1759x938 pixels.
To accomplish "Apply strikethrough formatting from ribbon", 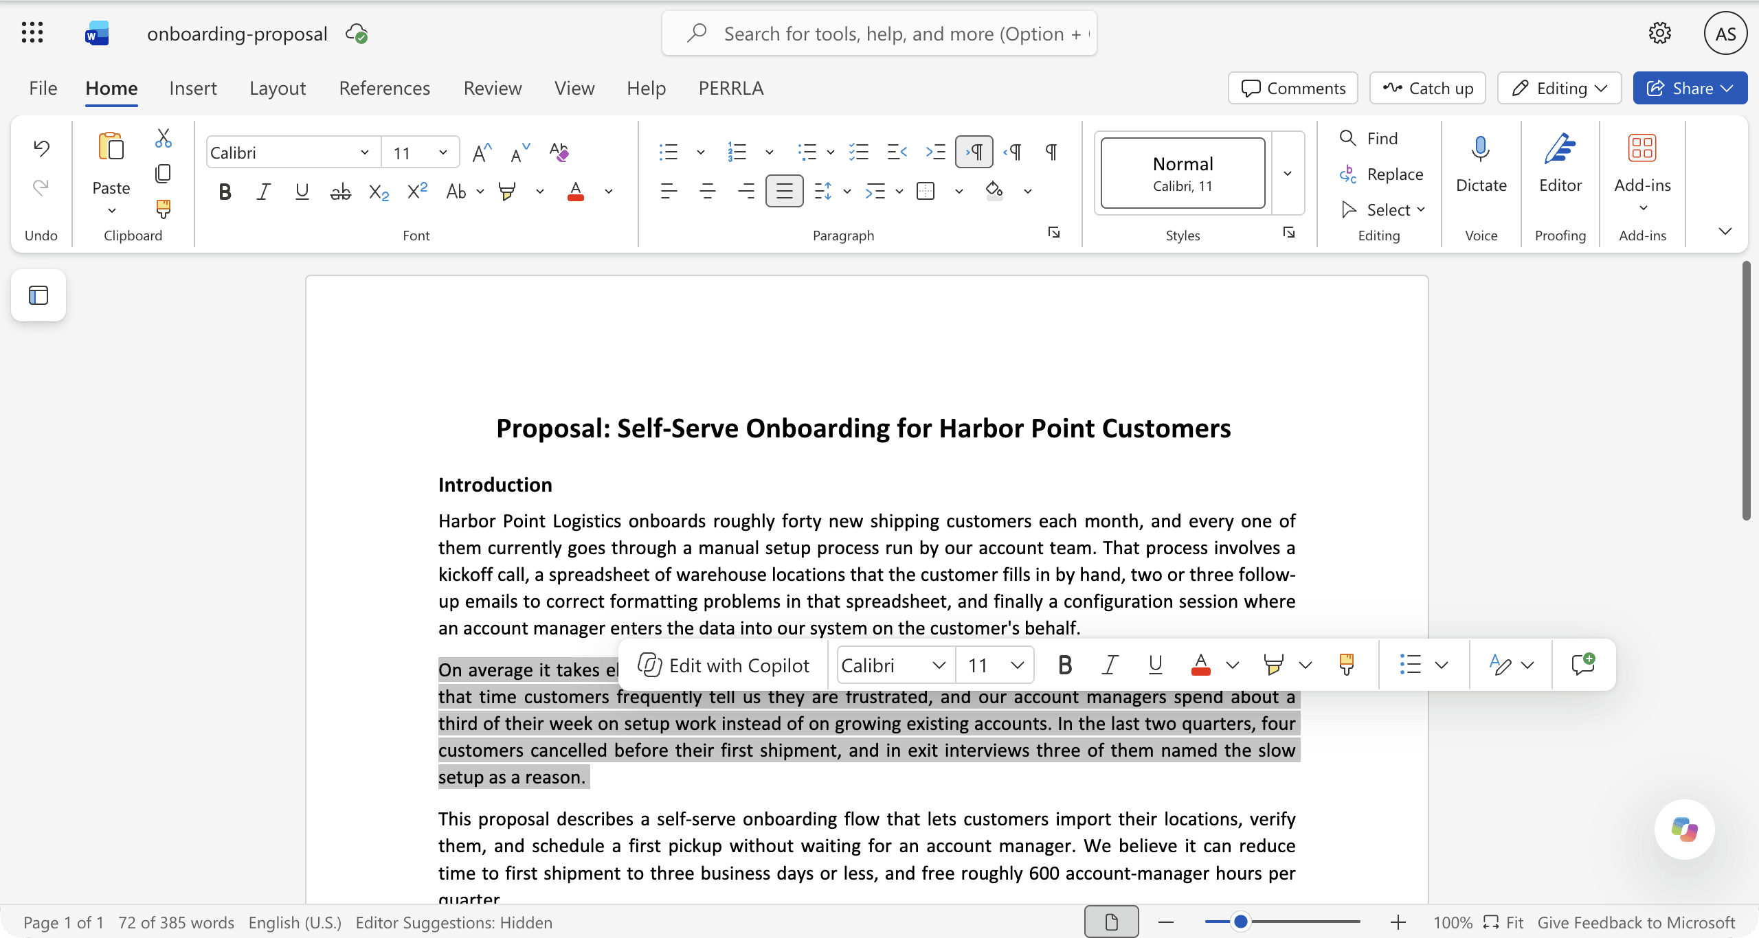I will (x=340, y=192).
